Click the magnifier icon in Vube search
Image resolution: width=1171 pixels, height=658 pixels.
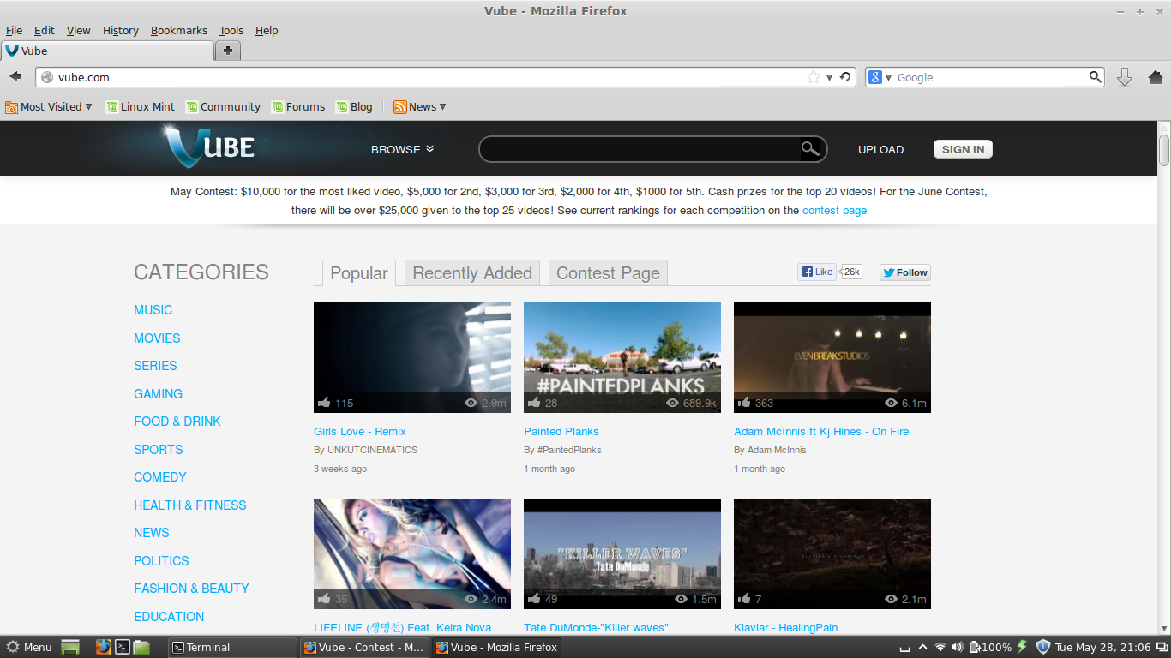point(810,149)
